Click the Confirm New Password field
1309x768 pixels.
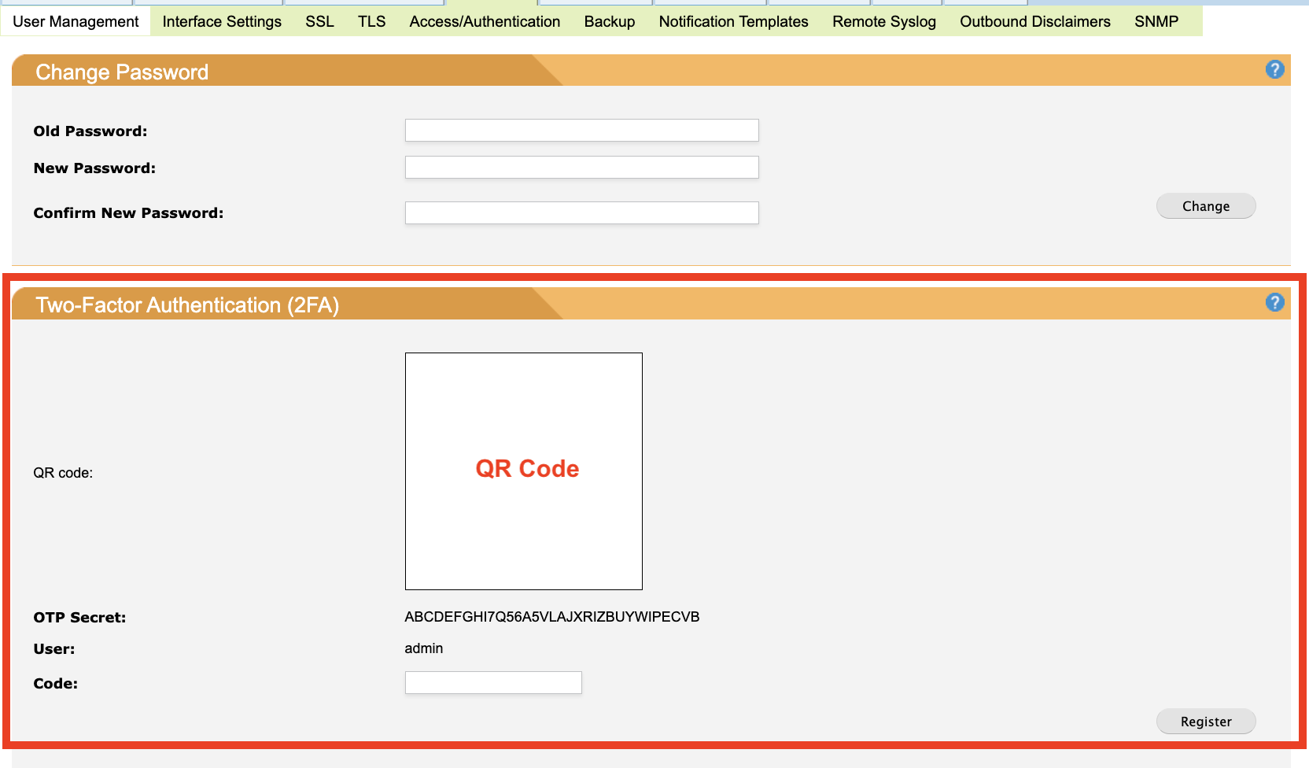point(581,213)
